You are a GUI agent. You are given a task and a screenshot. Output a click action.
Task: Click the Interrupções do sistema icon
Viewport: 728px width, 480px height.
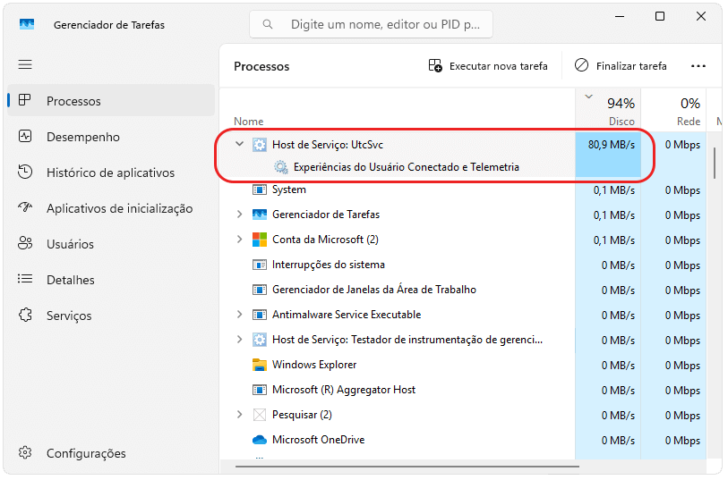(x=260, y=265)
